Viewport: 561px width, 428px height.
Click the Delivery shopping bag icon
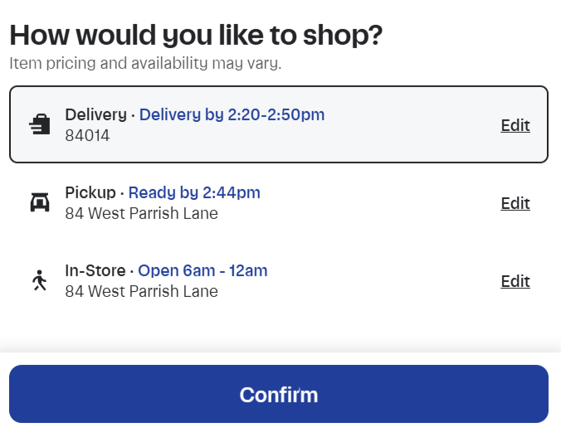coord(40,124)
